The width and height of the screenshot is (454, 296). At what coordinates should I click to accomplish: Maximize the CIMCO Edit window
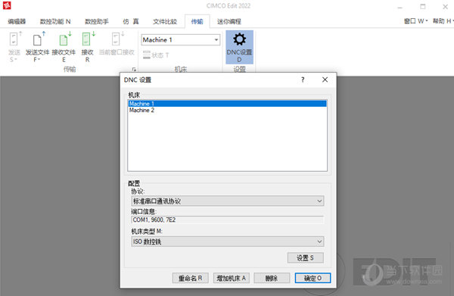[423, 6]
